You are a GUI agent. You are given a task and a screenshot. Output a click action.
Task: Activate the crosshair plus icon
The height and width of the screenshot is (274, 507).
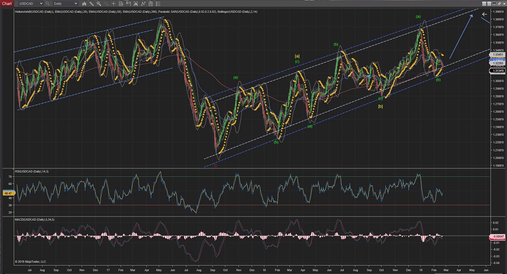pos(113,4)
